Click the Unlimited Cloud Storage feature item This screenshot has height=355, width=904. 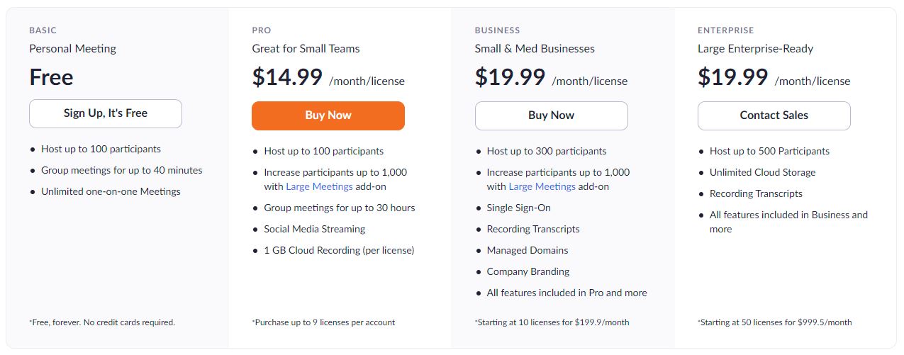(x=762, y=172)
